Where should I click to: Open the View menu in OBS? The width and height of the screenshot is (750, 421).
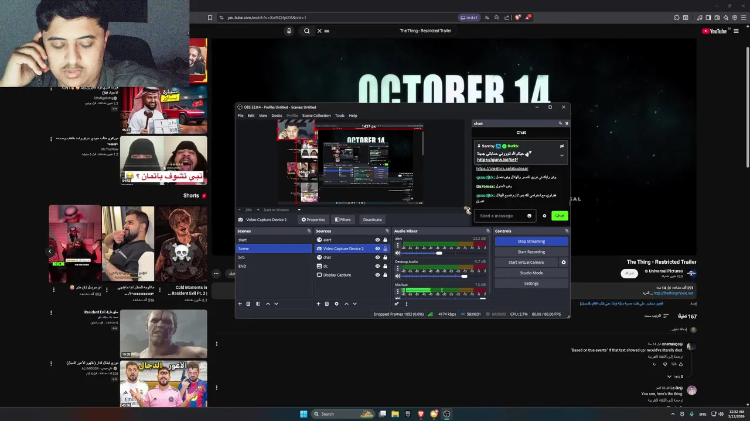point(263,116)
